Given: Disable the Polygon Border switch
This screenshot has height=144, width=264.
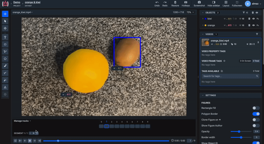Looking at the screenshot, I should tap(256, 114).
